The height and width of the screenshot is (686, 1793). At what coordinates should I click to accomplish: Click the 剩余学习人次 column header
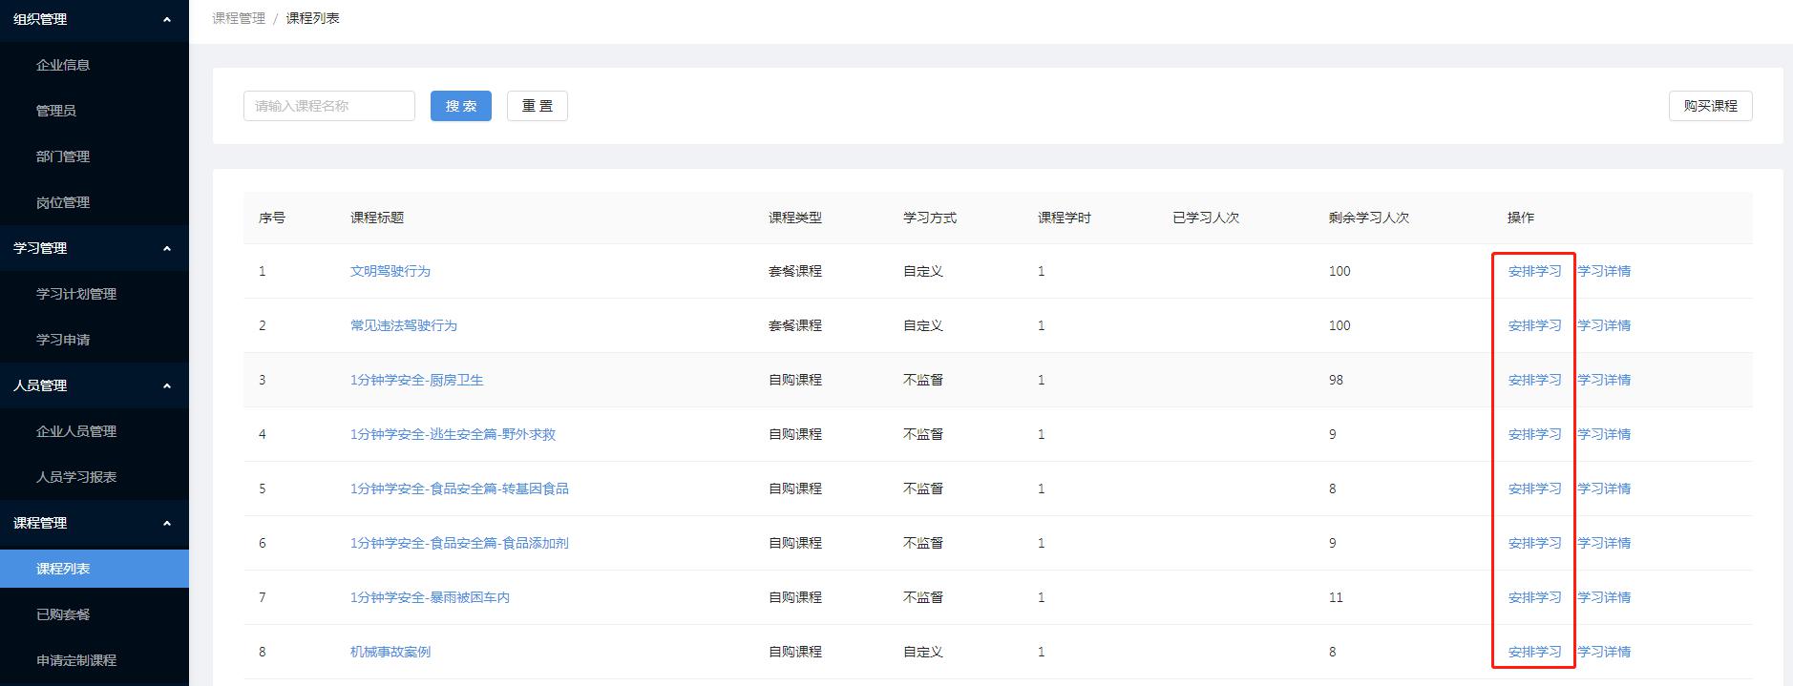[1369, 218]
